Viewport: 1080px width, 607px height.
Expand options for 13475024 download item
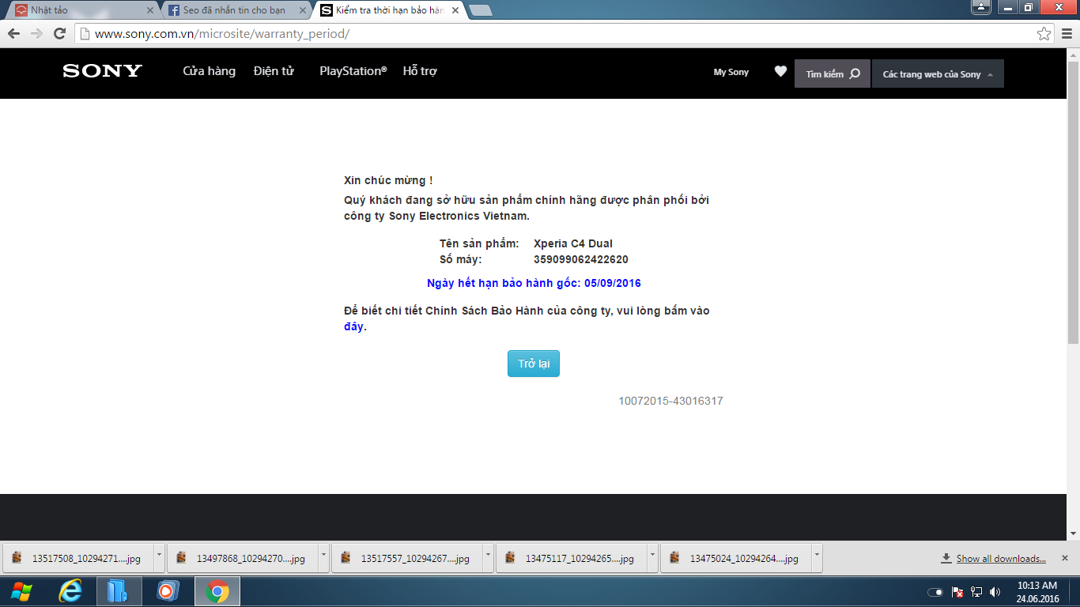point(817,556)
